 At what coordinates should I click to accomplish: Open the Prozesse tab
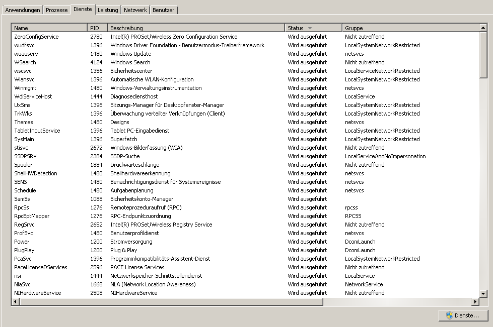tap(56, 10)
